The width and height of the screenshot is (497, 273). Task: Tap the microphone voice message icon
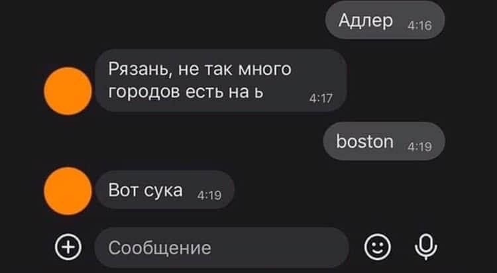point(426,247)
